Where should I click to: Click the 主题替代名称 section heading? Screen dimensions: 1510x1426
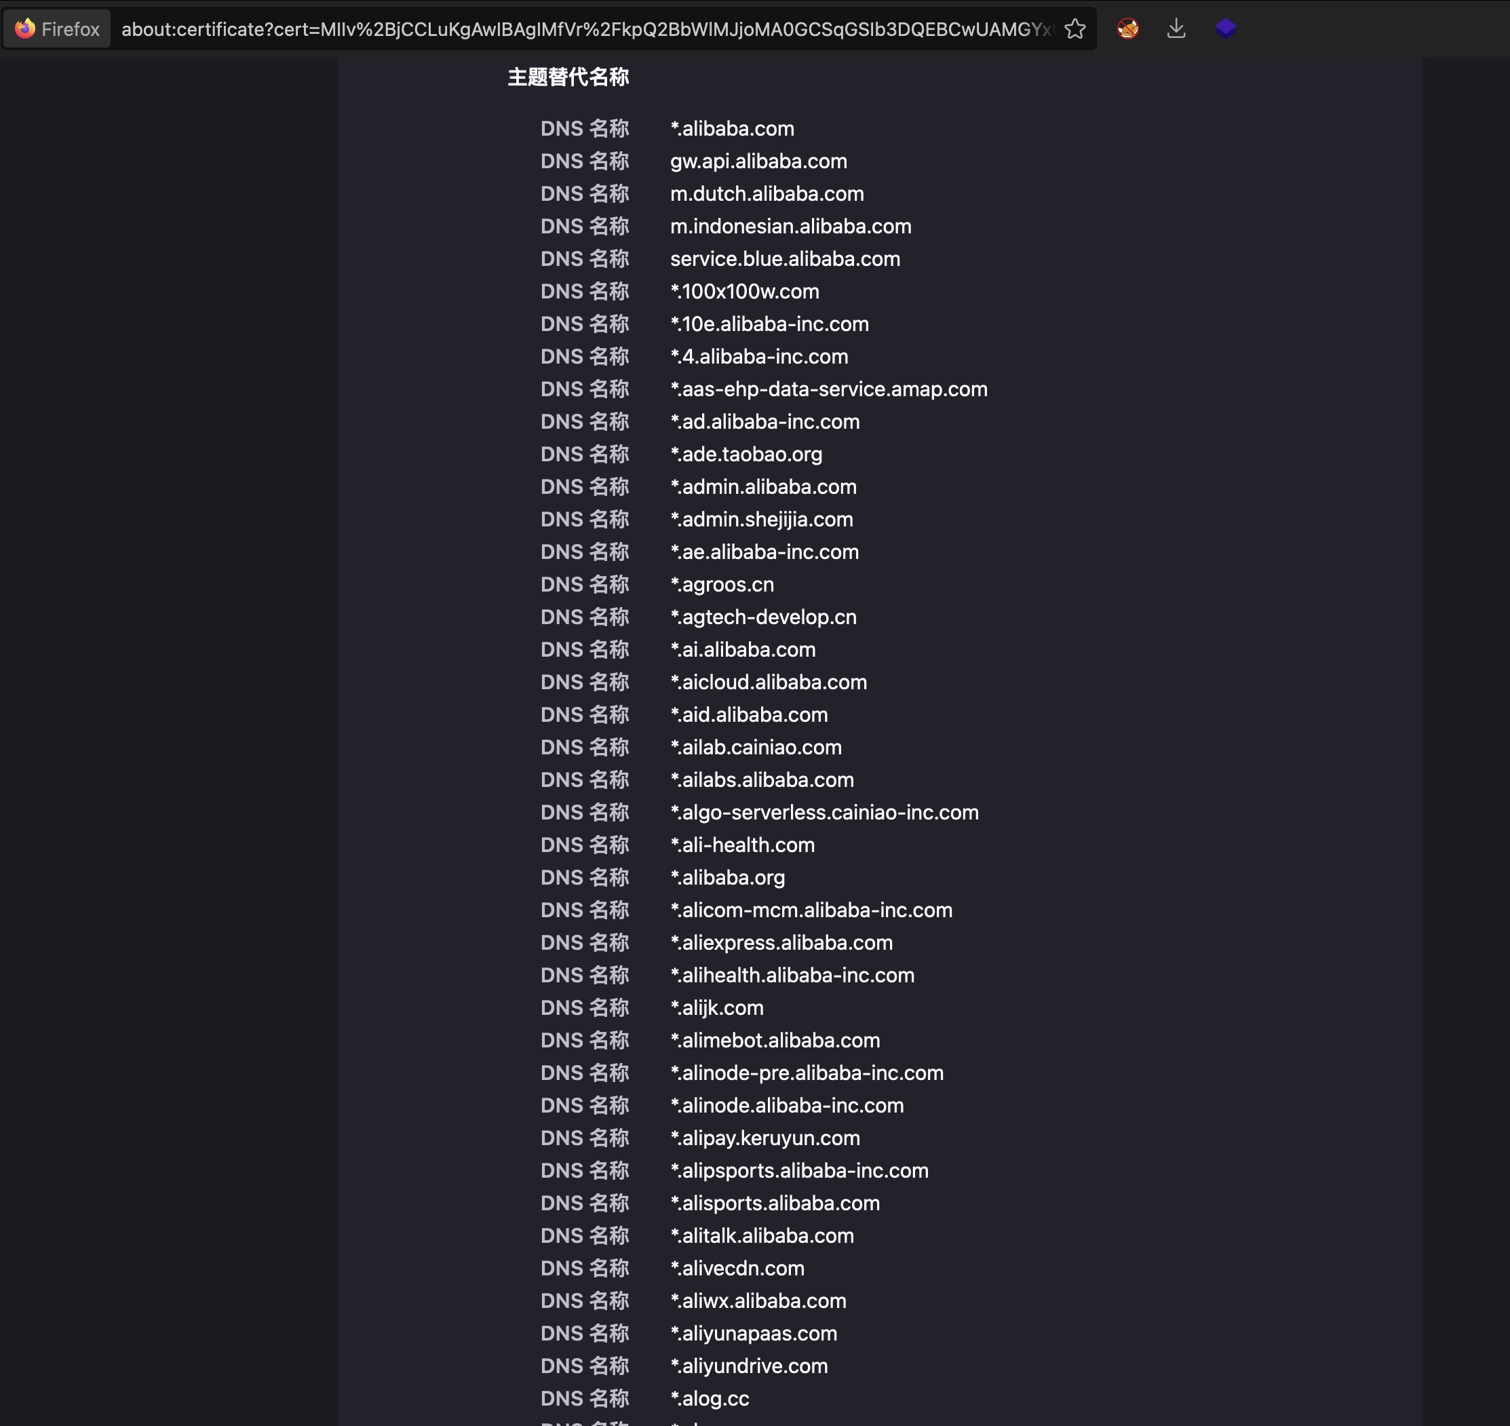[x=568, y=77]
